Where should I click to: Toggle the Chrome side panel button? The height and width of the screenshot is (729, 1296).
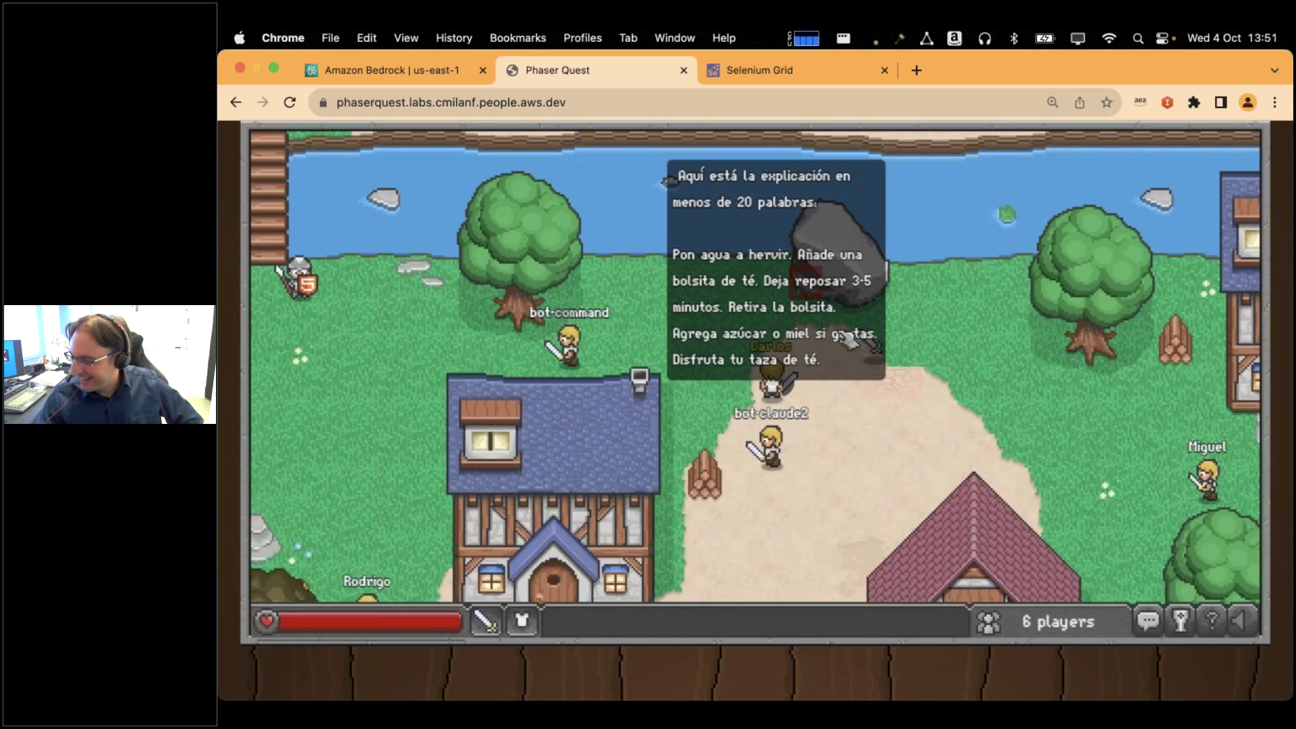pyautogui.click(x=1220, y=103)
